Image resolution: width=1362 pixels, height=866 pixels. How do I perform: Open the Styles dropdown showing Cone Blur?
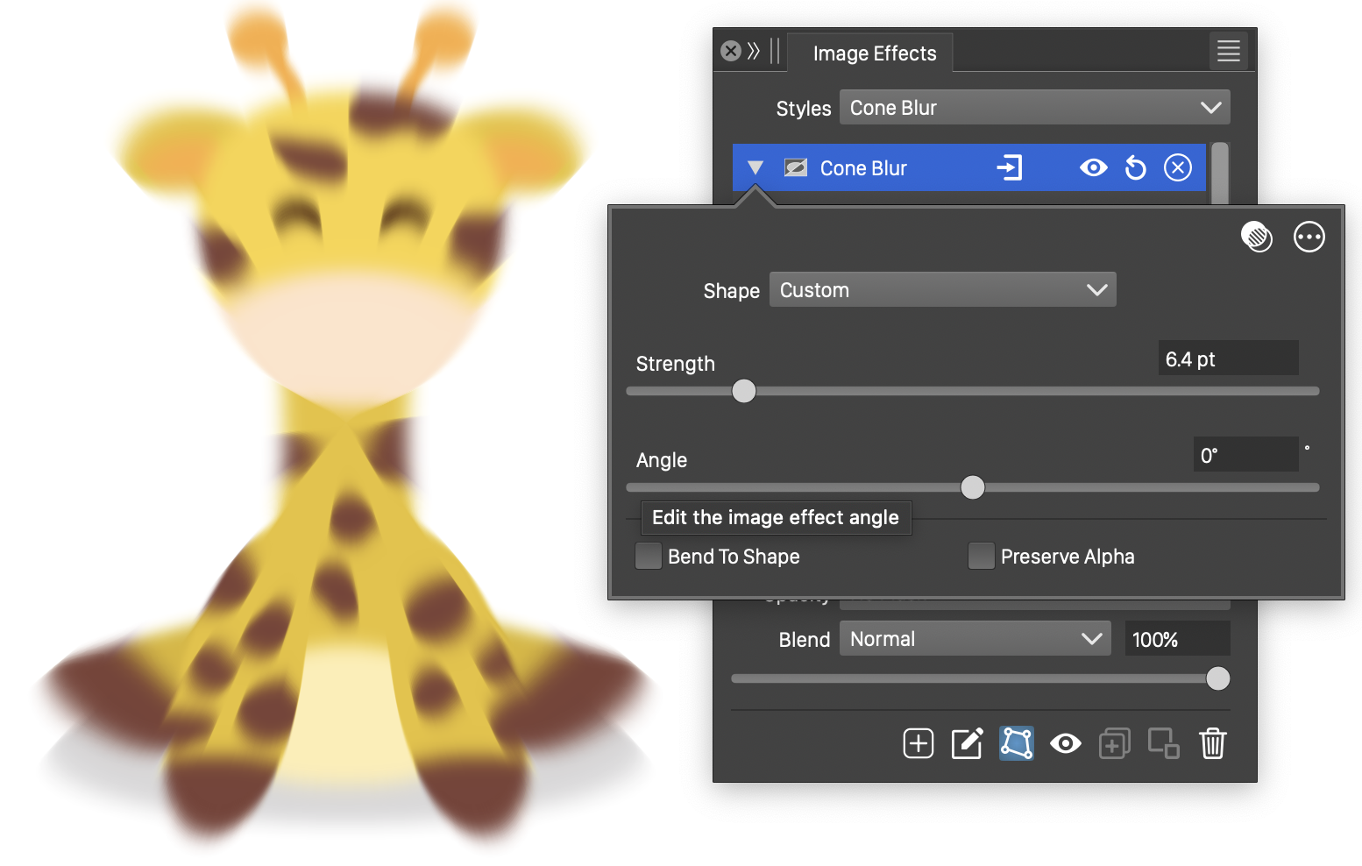pyautogui.click(x=1034, y=107)
